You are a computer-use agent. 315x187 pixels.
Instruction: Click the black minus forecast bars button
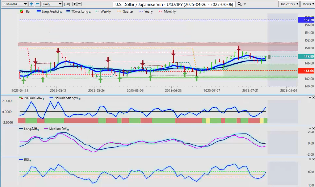click(x=79, y=4)
